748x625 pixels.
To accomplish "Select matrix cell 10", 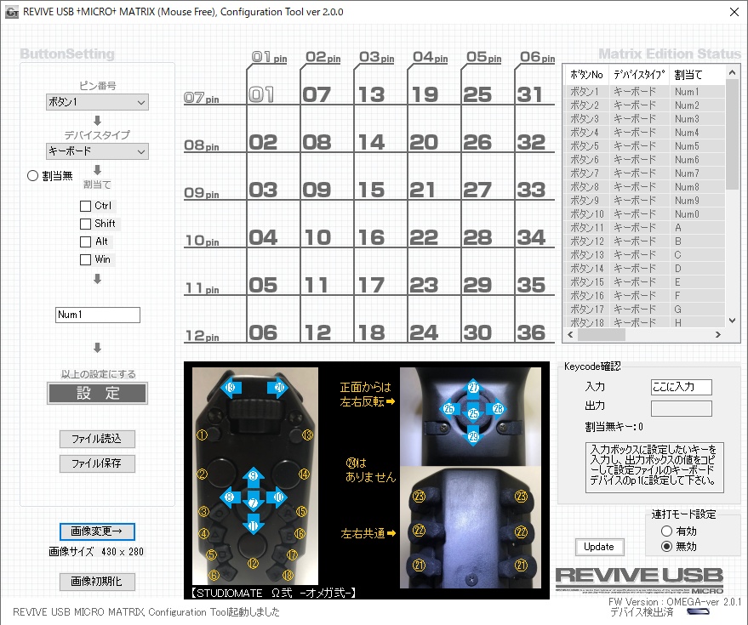I will [317, 237].
